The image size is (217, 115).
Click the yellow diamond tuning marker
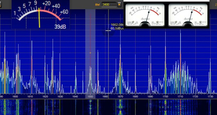point(90,53)
